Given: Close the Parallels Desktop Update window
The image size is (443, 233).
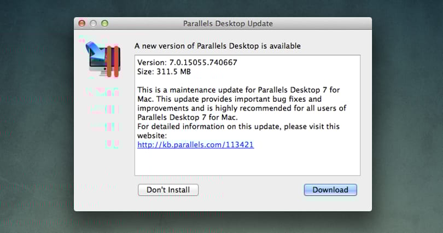Looking at the screenshot, I should tap(82, 24).
